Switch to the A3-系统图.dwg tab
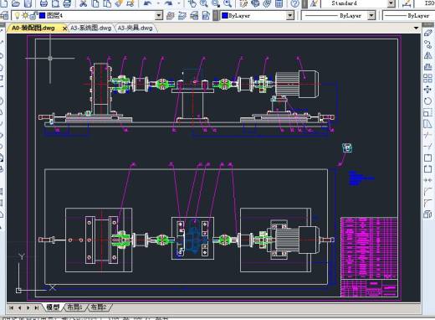The height and width of the screenshot is (320, 435). click(x=90, y=28)
